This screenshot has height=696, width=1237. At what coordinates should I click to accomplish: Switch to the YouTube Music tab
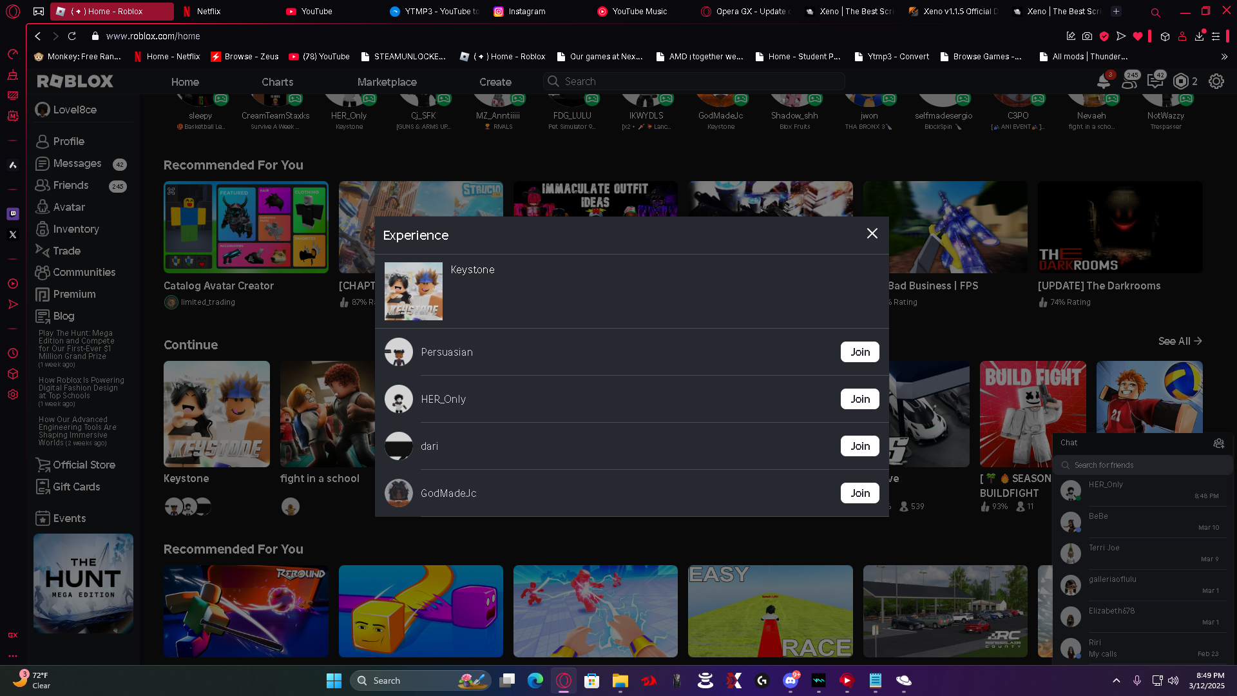646,11
